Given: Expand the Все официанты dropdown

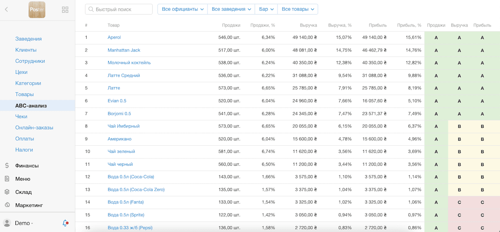Looking at the screenshot, I should click(182, 9).
